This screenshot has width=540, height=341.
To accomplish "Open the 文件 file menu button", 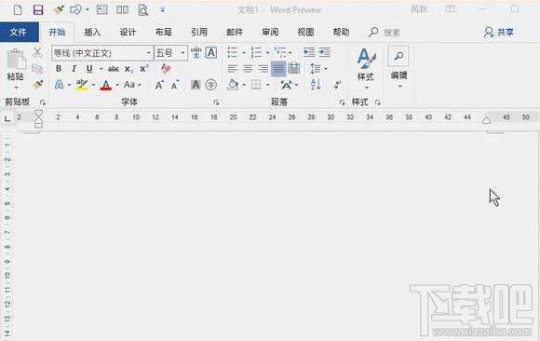I will [19, 32].
